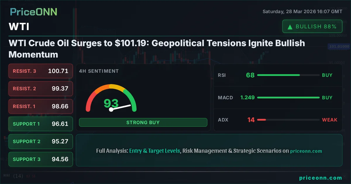Toggle the ADX WEAK signal
The width and height of the screenshot is (351, 184).
(x=330, y=120)
